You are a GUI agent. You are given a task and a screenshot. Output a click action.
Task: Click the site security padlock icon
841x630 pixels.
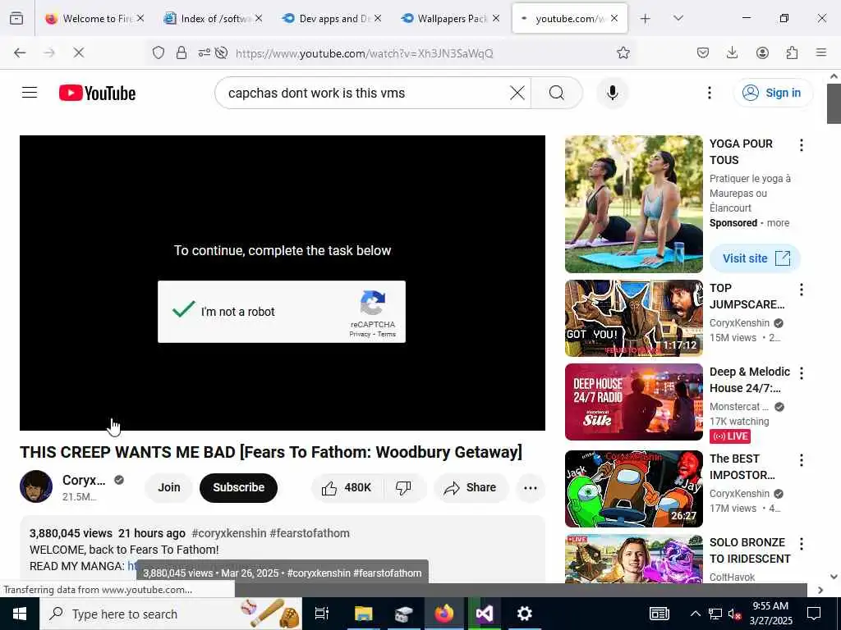[x=182, y=52]
